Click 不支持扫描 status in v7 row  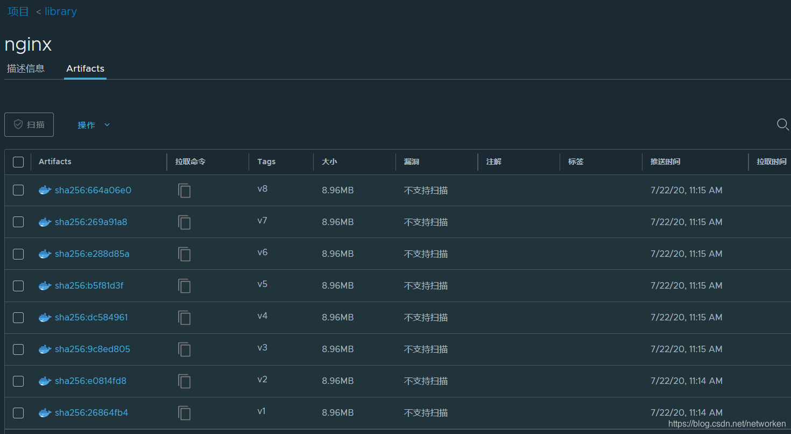(x=426, y=222)
